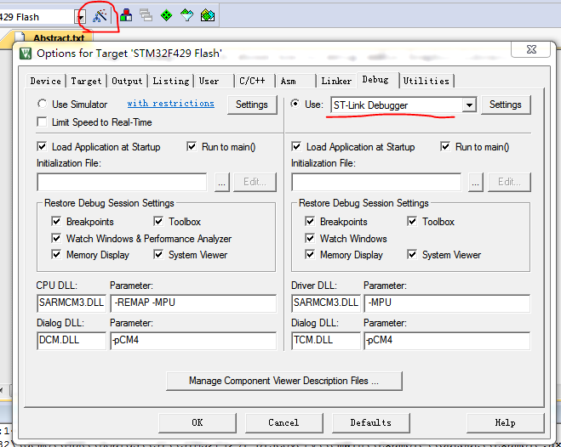Select the Debug tab
Screen dimensions: 561x447
(x=378, y=80)
